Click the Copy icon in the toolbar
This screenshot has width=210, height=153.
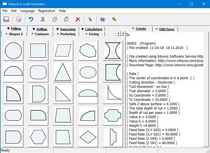pos(55,19)
